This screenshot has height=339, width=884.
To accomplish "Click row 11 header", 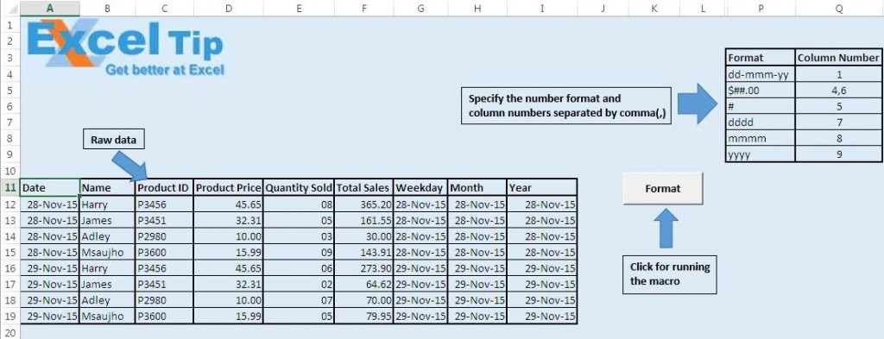I will coord(9,187).
